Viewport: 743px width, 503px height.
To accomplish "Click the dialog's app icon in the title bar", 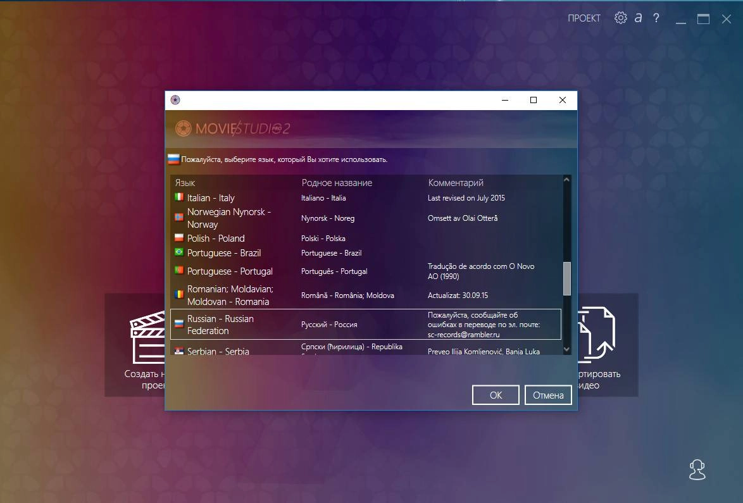I will pos(175,100).
